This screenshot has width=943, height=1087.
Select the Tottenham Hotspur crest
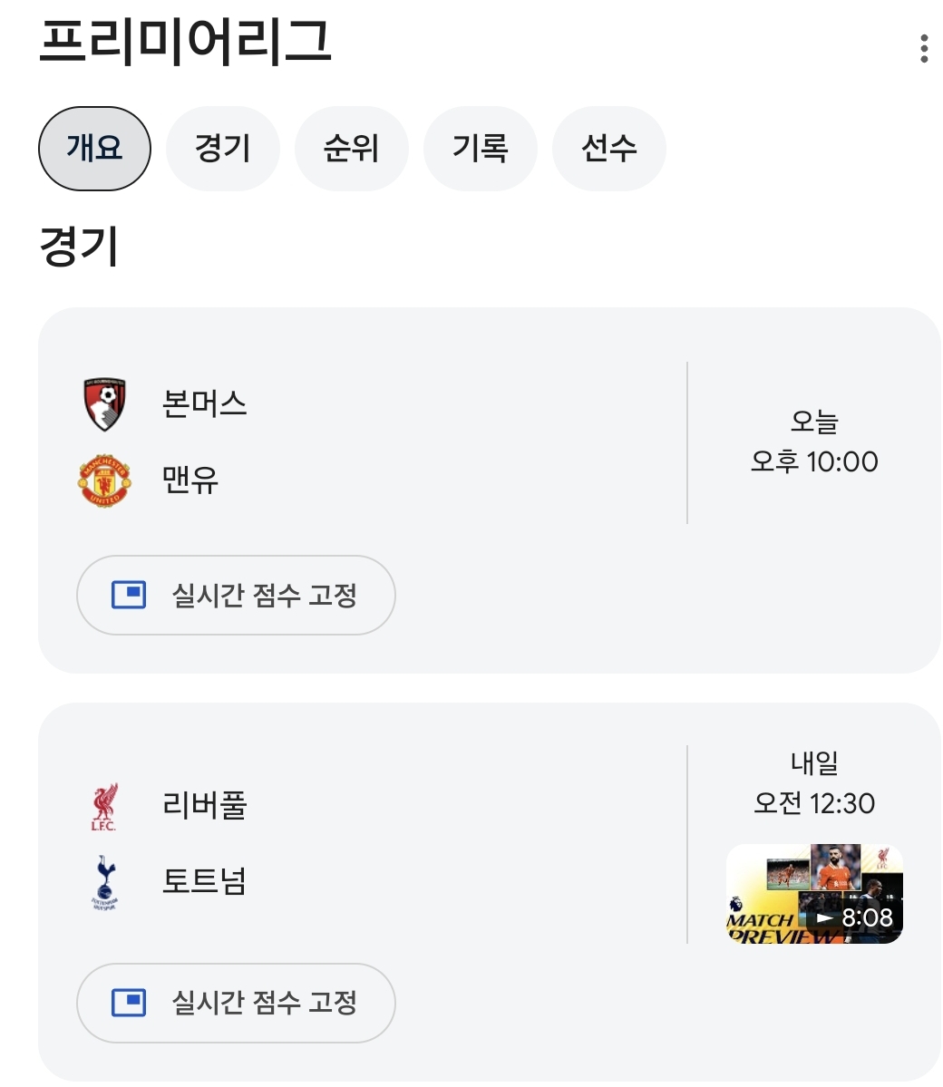pyautogui.click(x=104, y=881)
